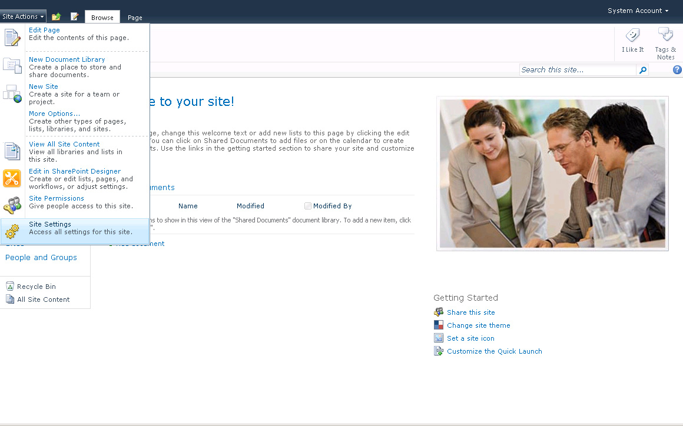Click the edit page toolbar icon

tap(75, 16)
